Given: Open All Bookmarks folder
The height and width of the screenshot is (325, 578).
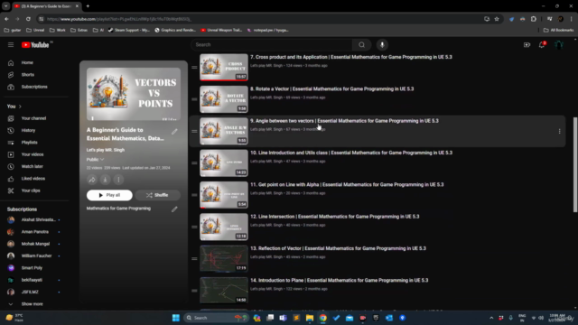Looking at the screenshot, I should coord(558,30).
